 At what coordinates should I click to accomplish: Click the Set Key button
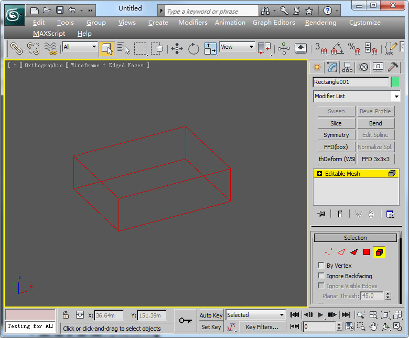(211, 327)
